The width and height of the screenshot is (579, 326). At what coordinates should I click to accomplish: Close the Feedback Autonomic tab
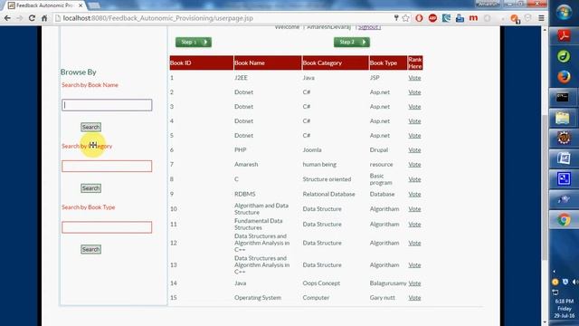[x=81, y=5]
